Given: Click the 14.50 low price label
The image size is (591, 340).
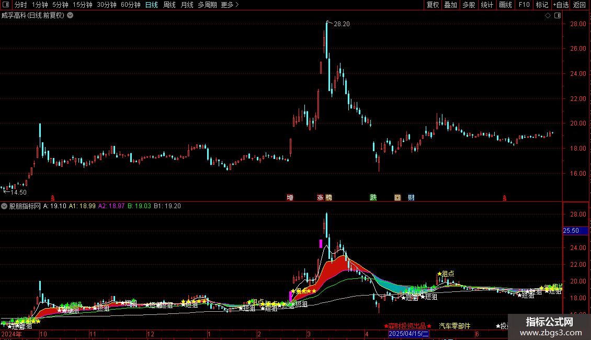Looking at the screenshot, I should point(18,192).
